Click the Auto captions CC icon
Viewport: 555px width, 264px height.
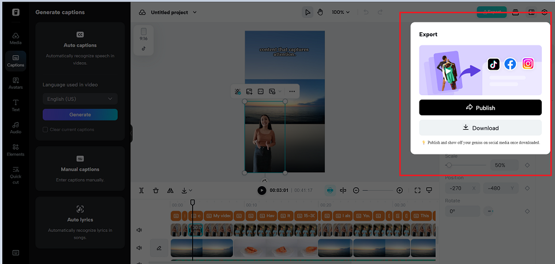(x=80, y=34)
